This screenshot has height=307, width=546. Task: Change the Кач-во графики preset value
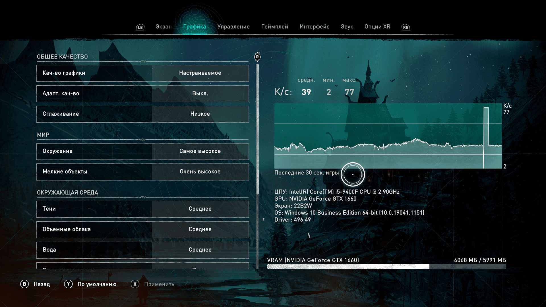pos(200,73)
